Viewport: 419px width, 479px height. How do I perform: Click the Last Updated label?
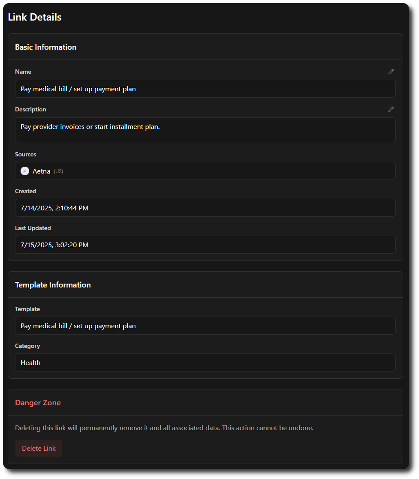[33, 228]
